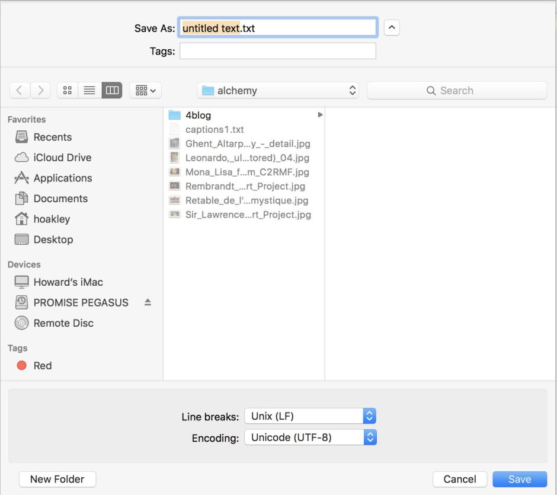Open the item arrangement dropdown
The width and height of the screenshot is (557, 495).
click(145, 91)
